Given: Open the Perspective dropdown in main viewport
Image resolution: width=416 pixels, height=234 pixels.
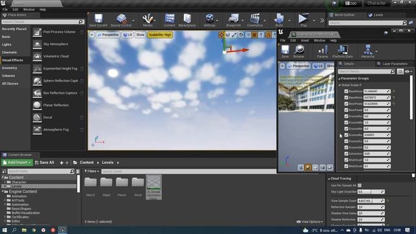Looking at the screenshot, I should [108, 34].
